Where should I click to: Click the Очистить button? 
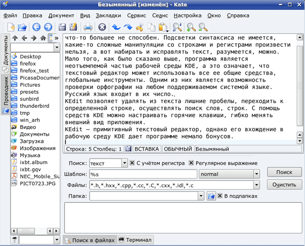click(284, 184)
